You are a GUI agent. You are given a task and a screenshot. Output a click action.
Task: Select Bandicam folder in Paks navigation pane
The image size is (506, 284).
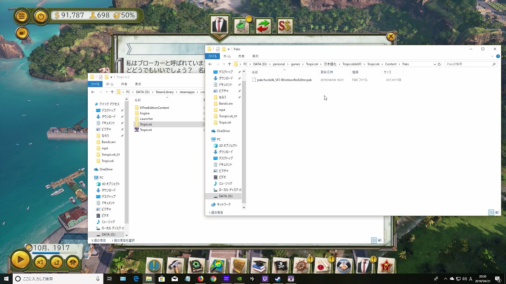[226, 103]
